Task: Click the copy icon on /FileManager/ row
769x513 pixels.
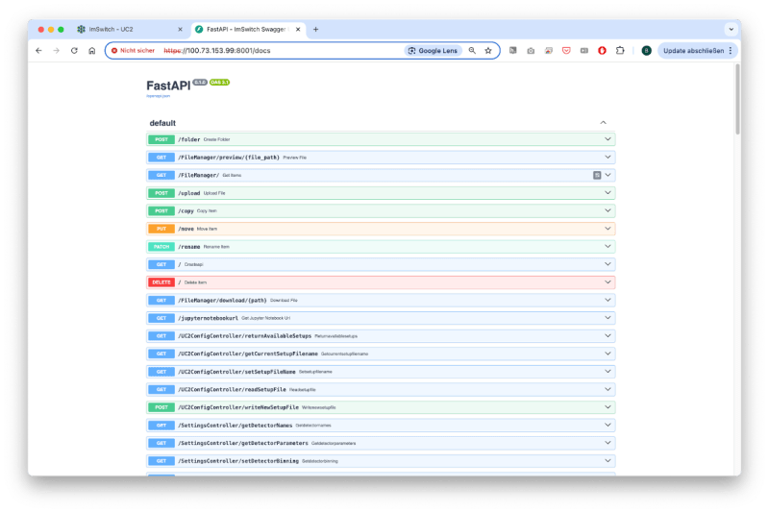Action: 597,175
